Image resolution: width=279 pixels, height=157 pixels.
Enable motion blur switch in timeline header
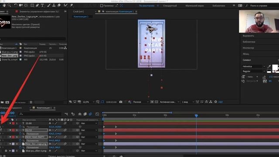(x=90, y=114)
